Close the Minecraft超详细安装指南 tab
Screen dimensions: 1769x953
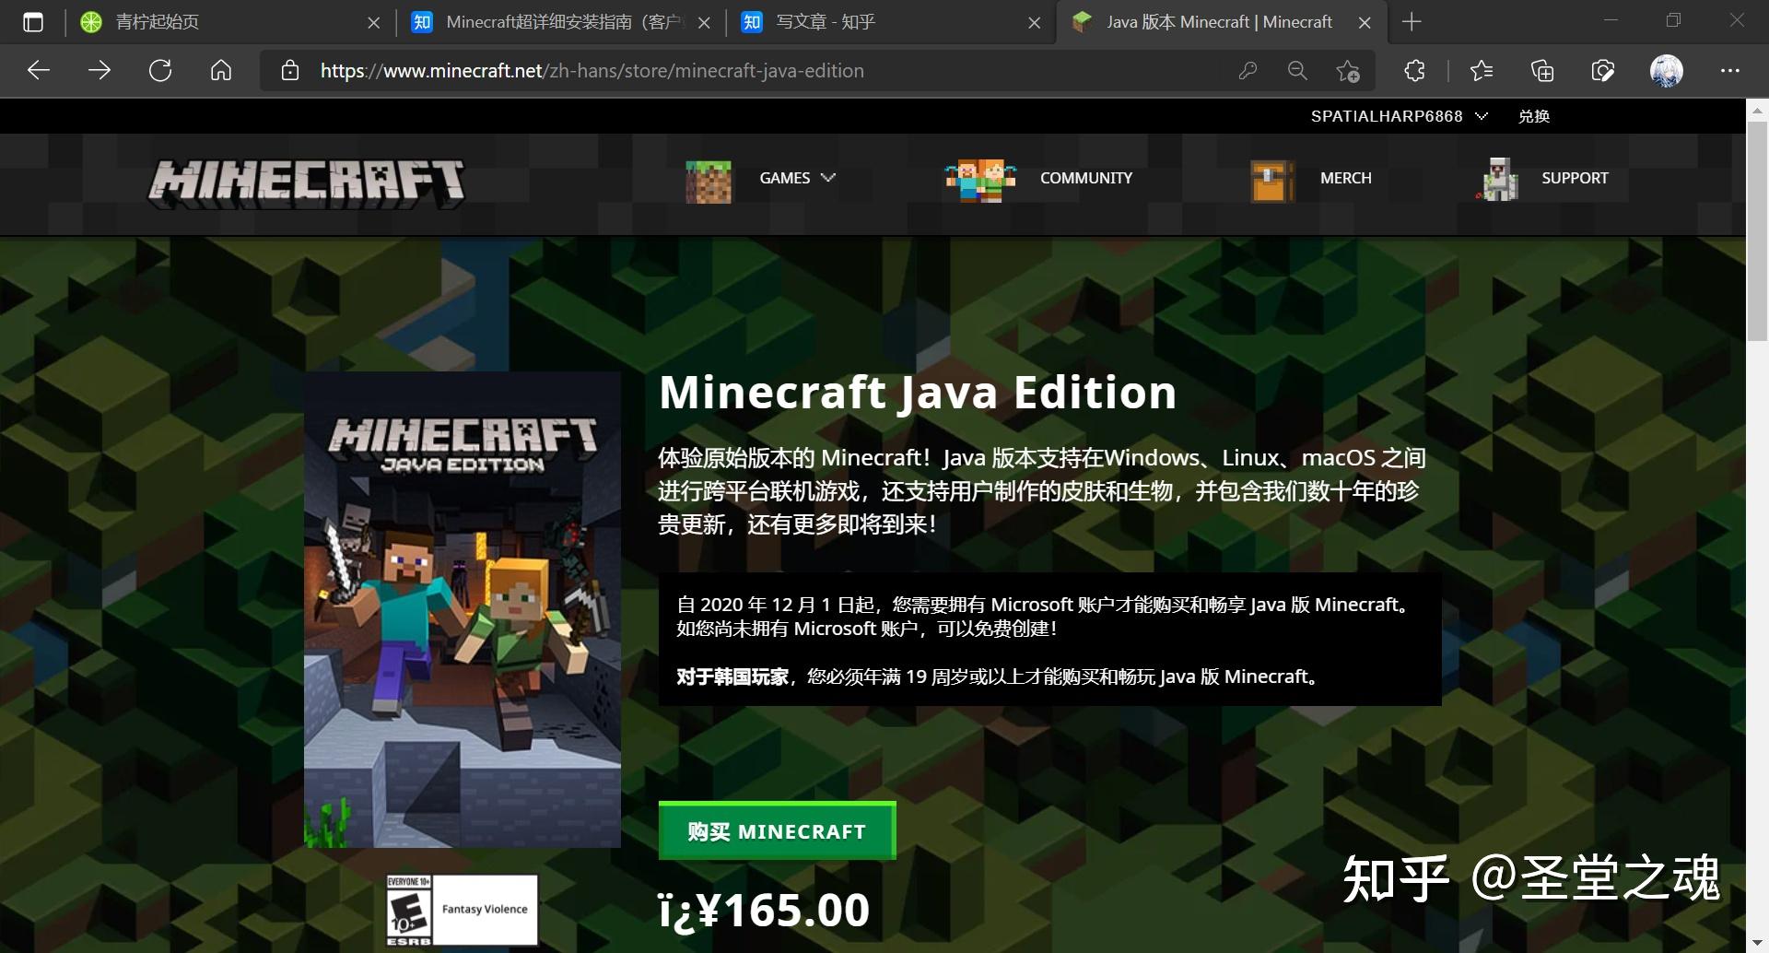704,23
